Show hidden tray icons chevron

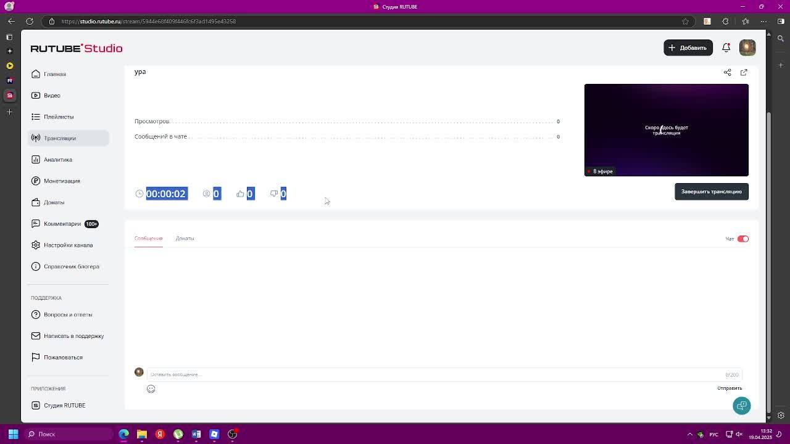tap(690, 434)
